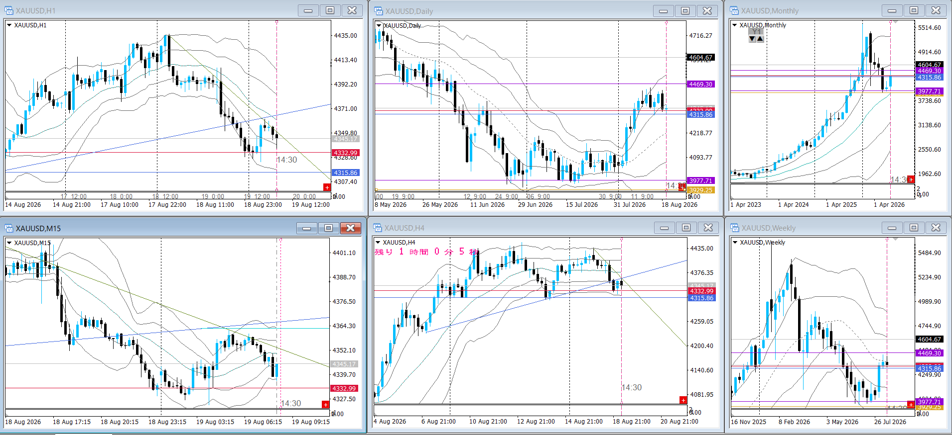Click the red plus icon in M15 chart
The width and height of the screenshot is (952, 435).
click(x=326, y=405)
